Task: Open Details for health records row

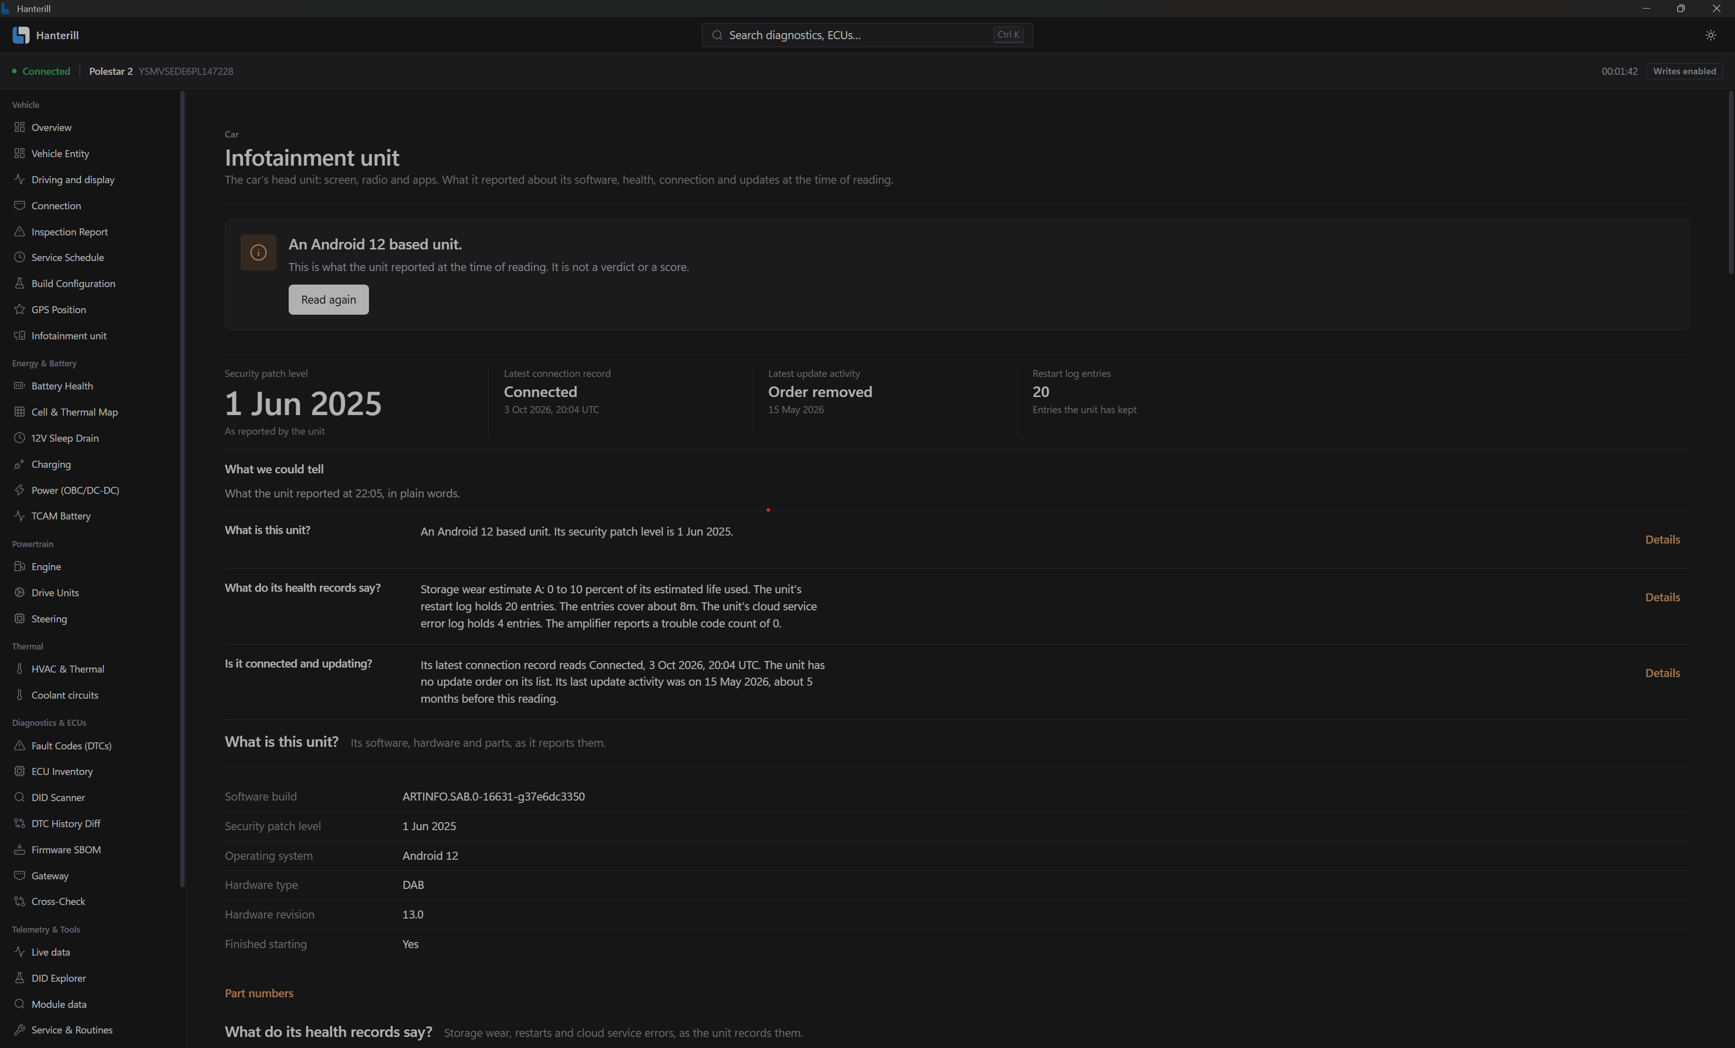Action: coord(1663,598)
